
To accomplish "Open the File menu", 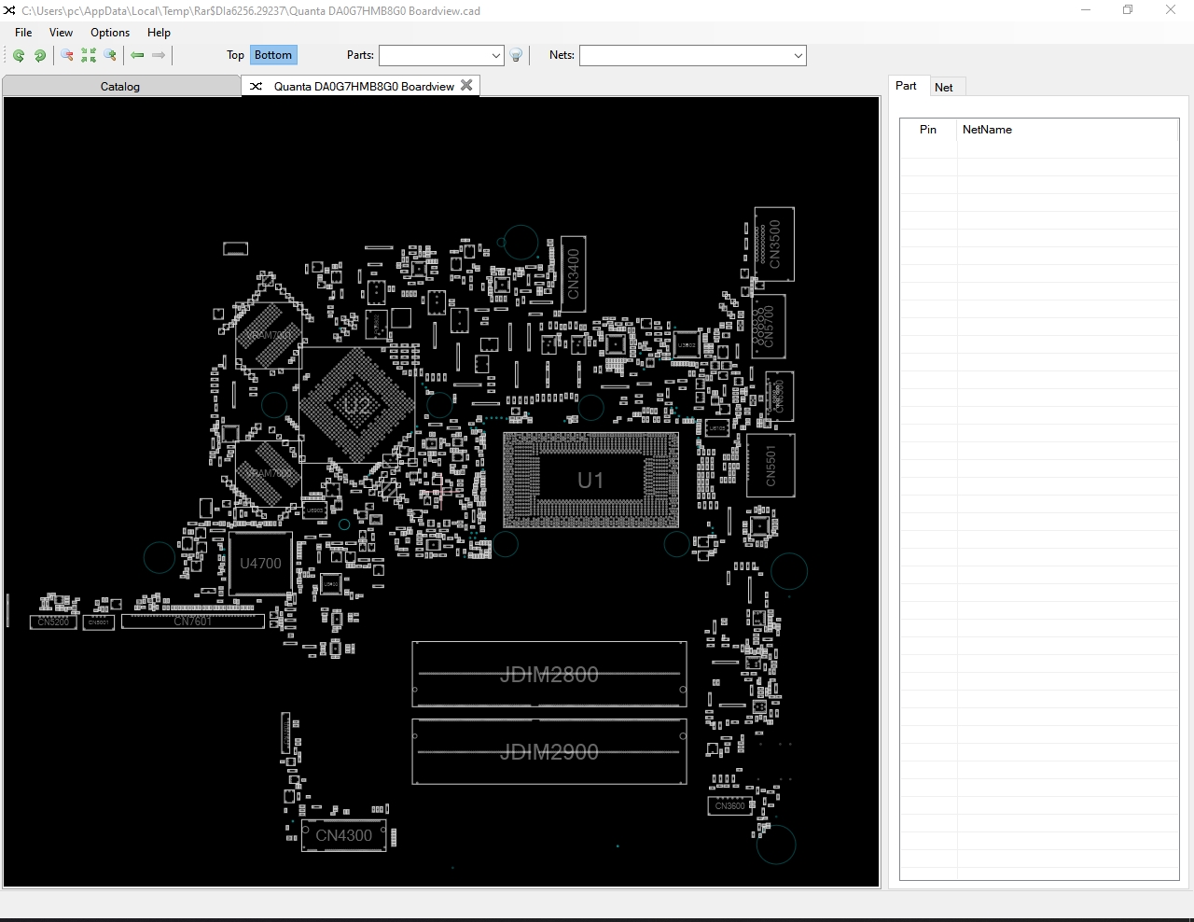I will point(23,33).
